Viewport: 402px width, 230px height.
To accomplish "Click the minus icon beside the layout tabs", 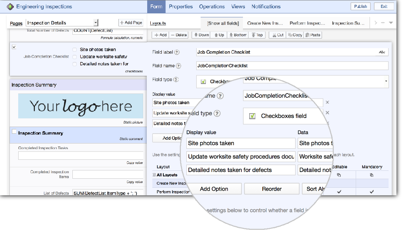I will pyautogui.click(x=383, y=23).
